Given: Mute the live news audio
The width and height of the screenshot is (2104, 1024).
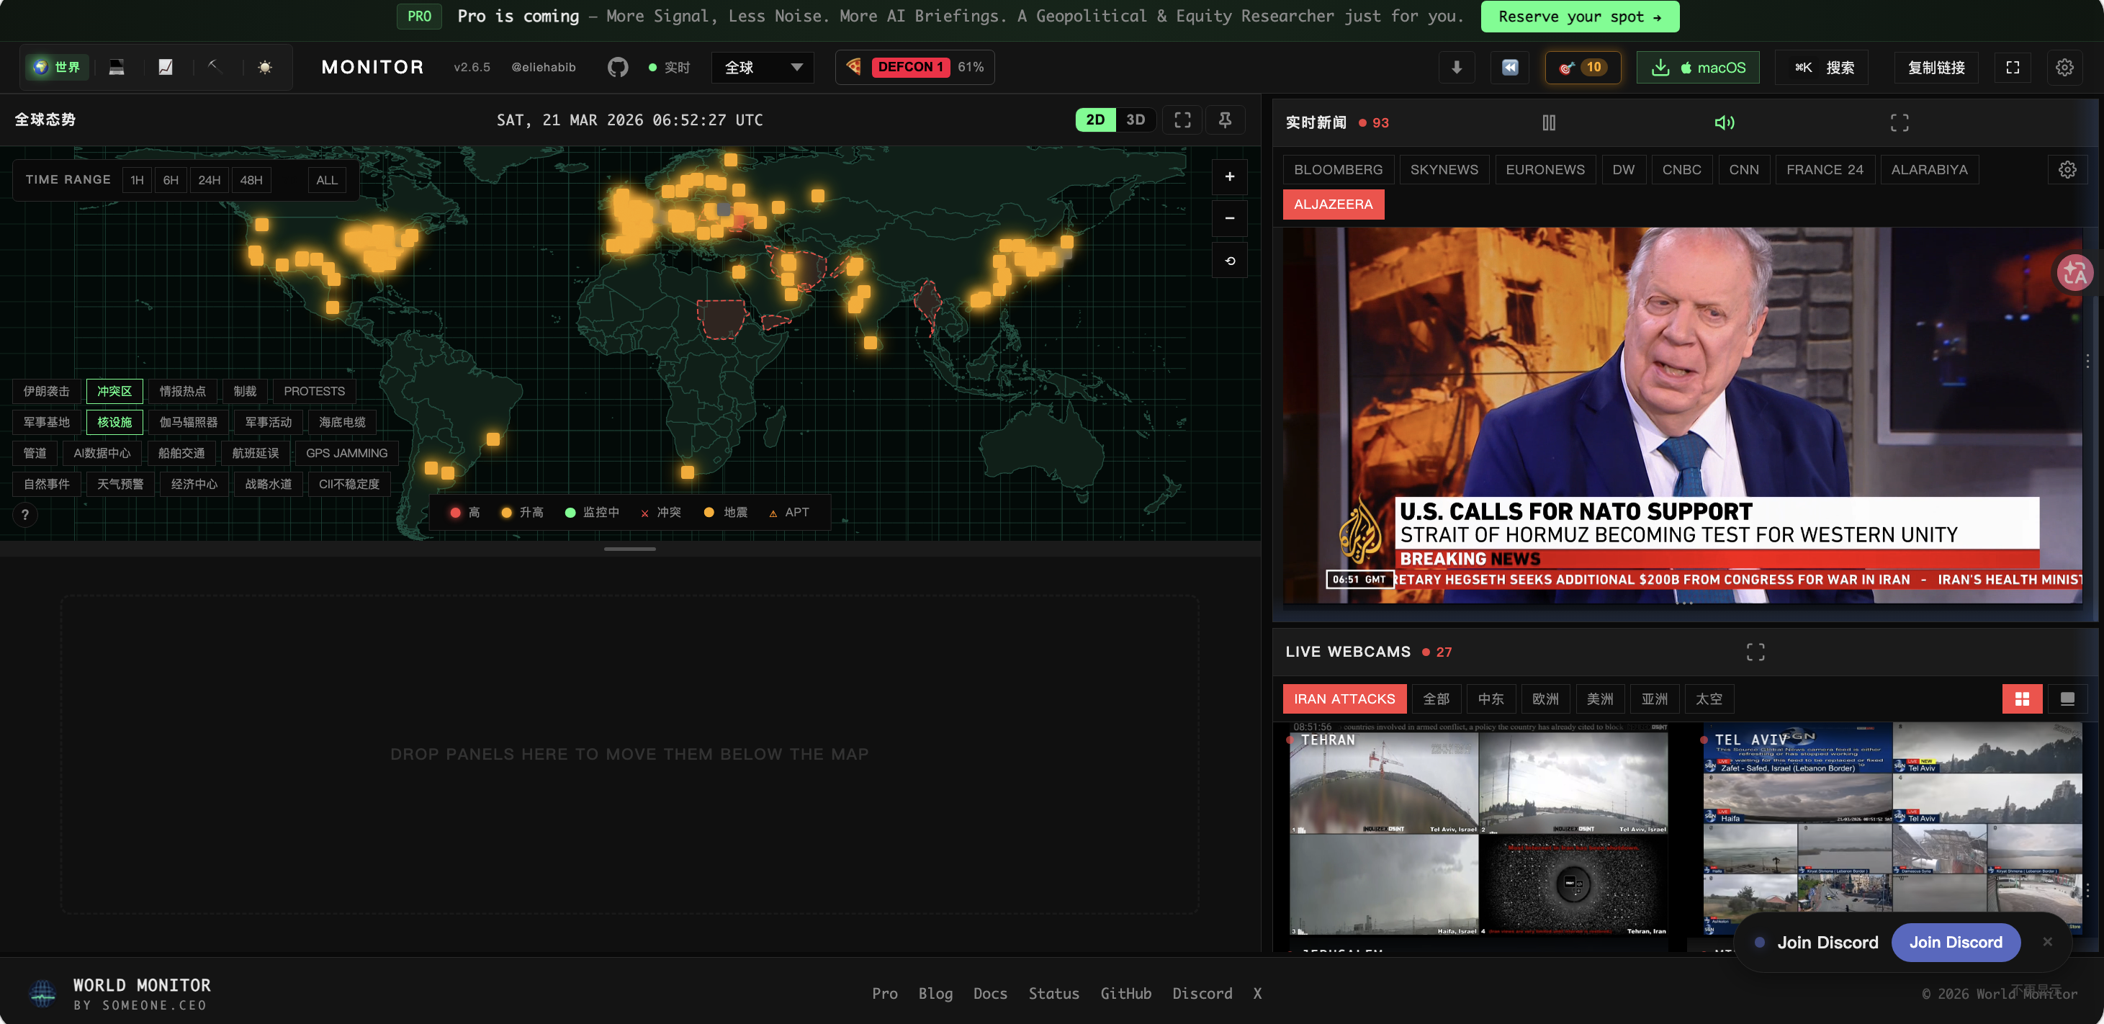Looking at the screenshot, I should [x=1723, y=122].
